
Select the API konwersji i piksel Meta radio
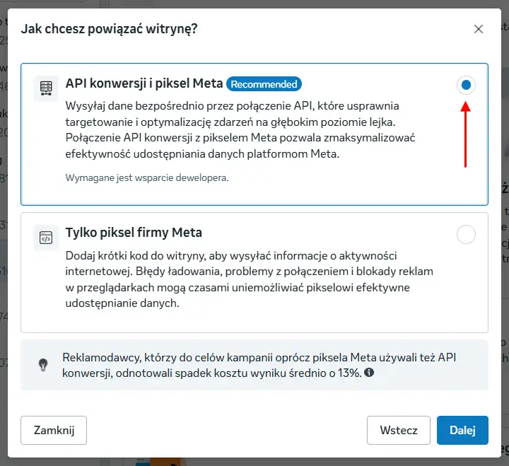(466, 85)
